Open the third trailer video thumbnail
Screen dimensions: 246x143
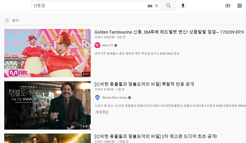[x=47, y=138]
